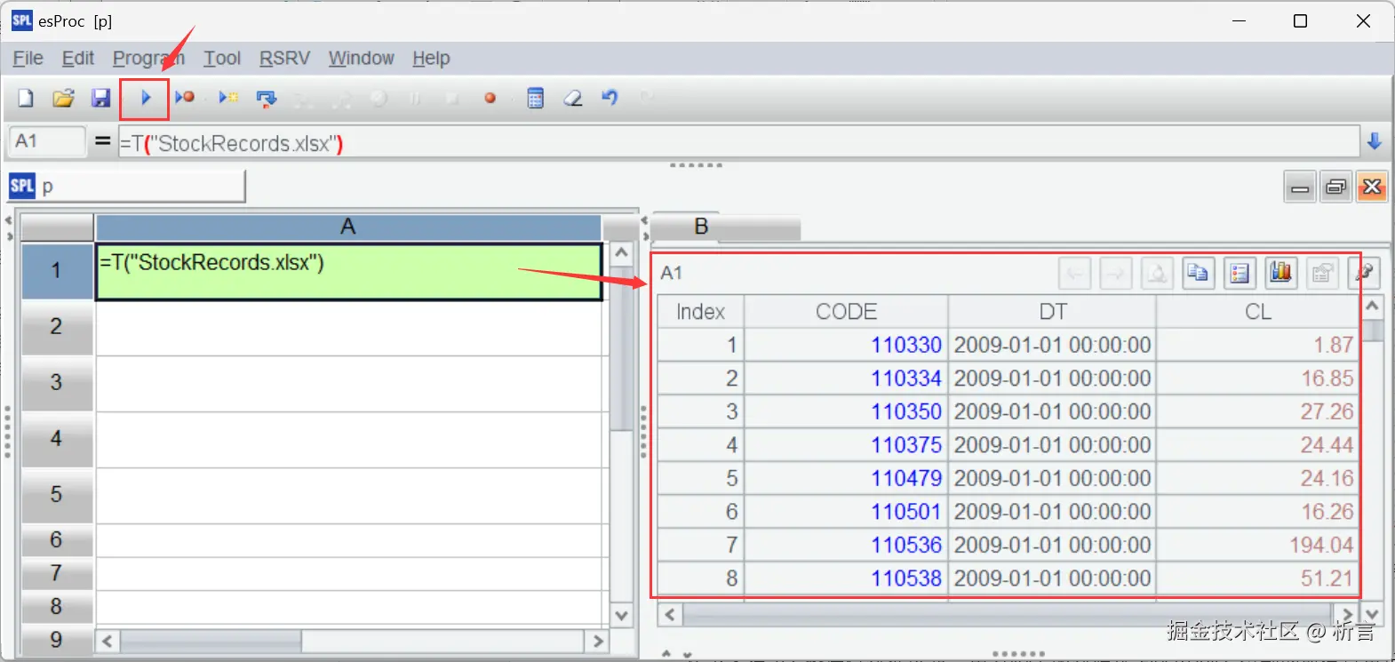Screen dimensions: 1395x662
Task: Click the CODE column header in result table
Action: 846,312
